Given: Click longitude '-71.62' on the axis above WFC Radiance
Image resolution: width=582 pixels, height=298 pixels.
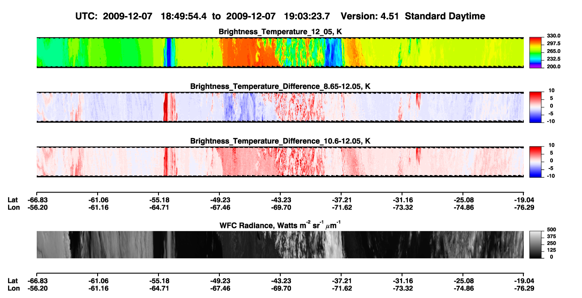Looking at the screenshot, I should (341, 207).
